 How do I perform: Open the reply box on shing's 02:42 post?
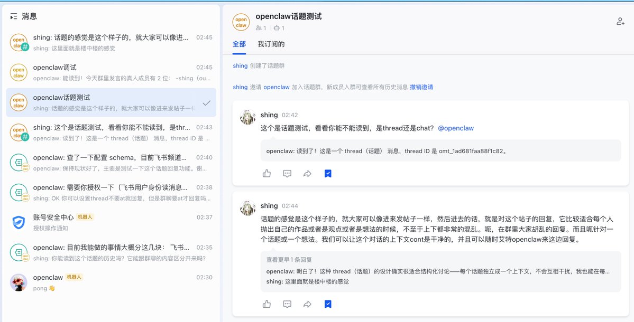[287, 173]
